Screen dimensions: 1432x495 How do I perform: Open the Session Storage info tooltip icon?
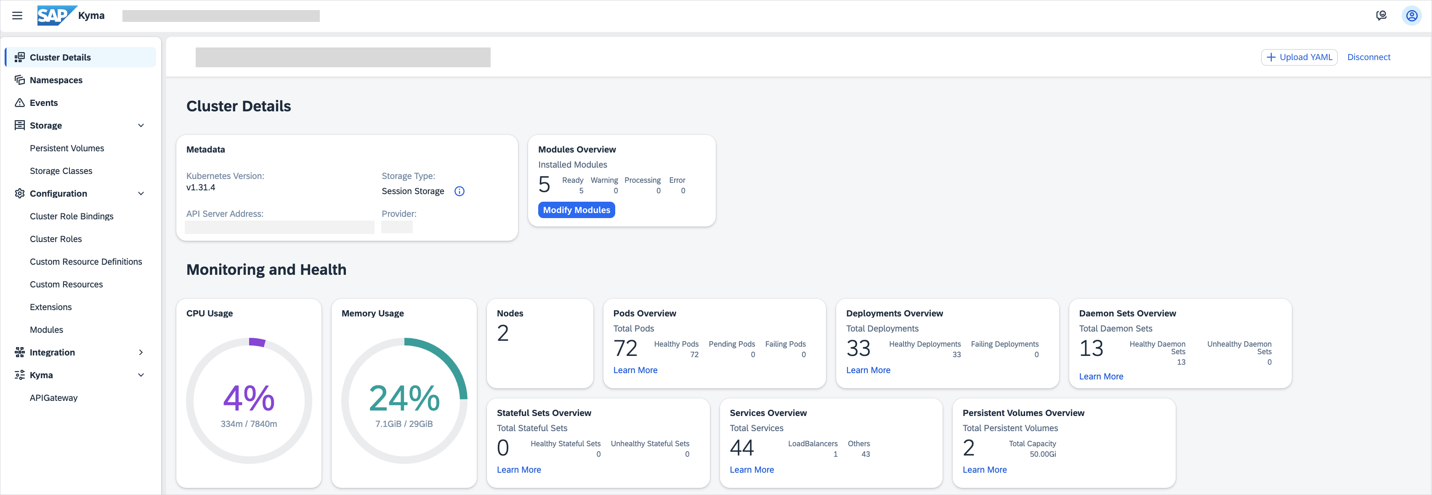459,191
